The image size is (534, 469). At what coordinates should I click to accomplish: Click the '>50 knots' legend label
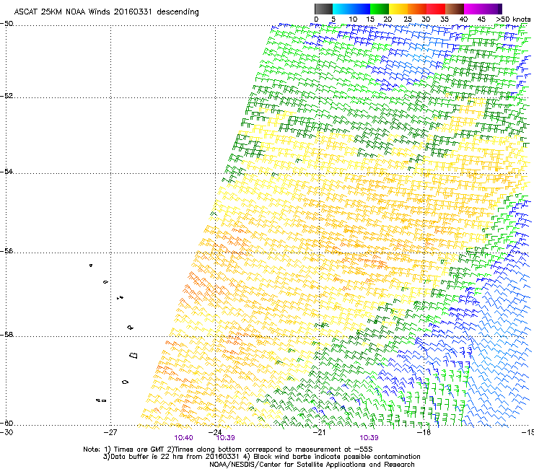513,19
